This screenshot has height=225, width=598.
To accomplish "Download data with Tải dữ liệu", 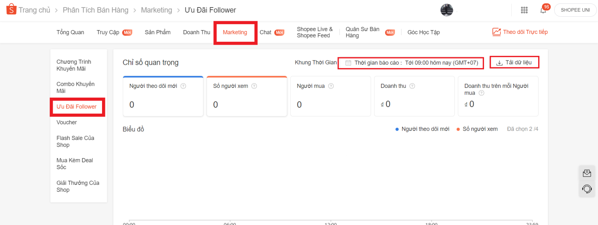I will [514, 63].
